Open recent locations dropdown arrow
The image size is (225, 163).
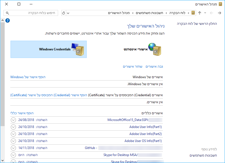coord(205,13)
